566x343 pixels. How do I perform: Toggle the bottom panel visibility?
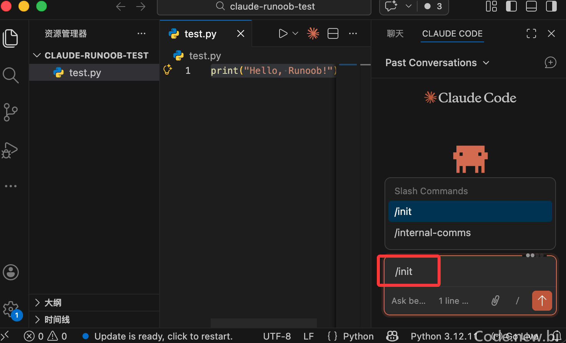[531, 7]
